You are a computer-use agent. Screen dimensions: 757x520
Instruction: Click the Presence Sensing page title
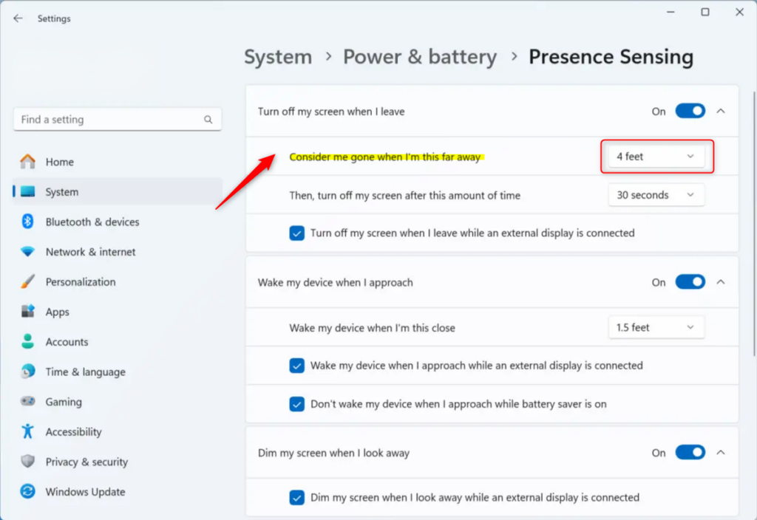click(x=611, y=57)
